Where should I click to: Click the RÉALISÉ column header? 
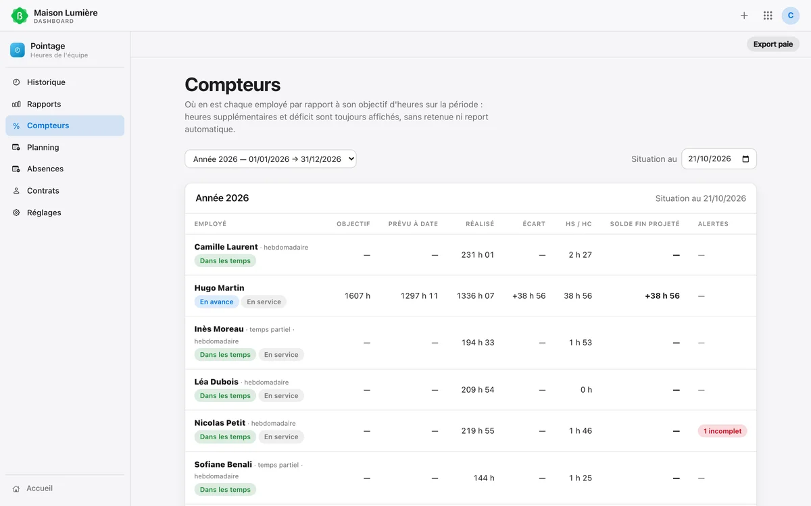click(480, 224)
